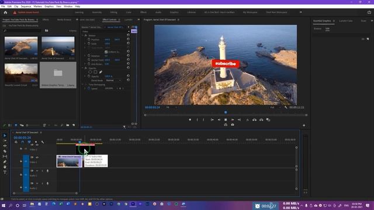Screen dimensions: 374x210
Task: Click the Go to Out point button
Action: pos(239,120)
